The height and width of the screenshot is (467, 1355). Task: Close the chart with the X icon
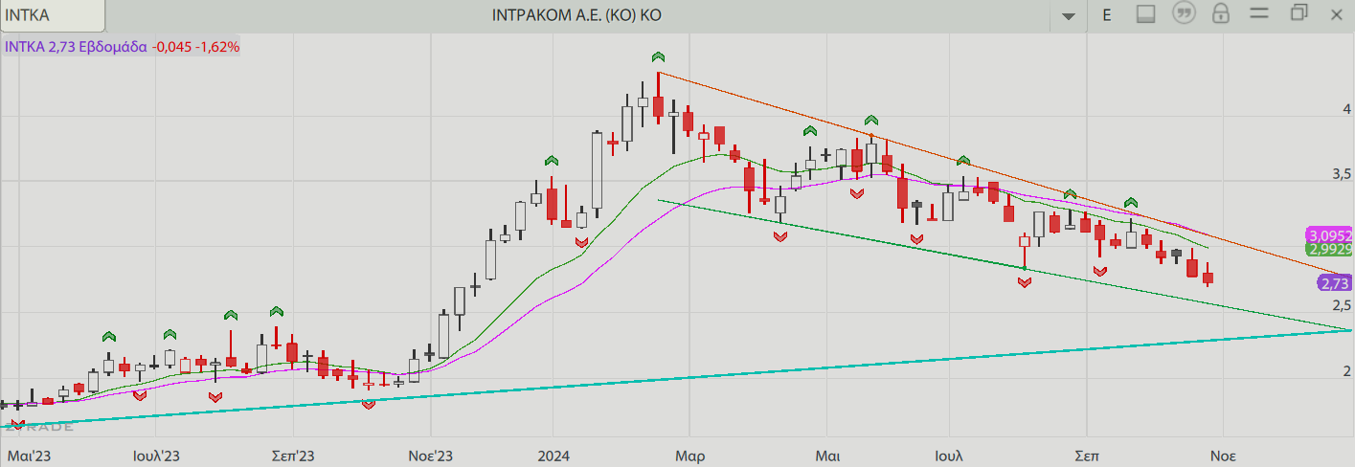(1336, 14)
